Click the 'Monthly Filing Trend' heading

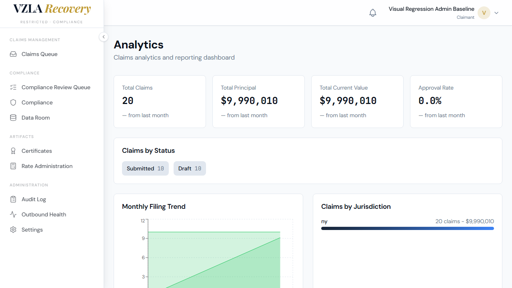tap(154, 207)
